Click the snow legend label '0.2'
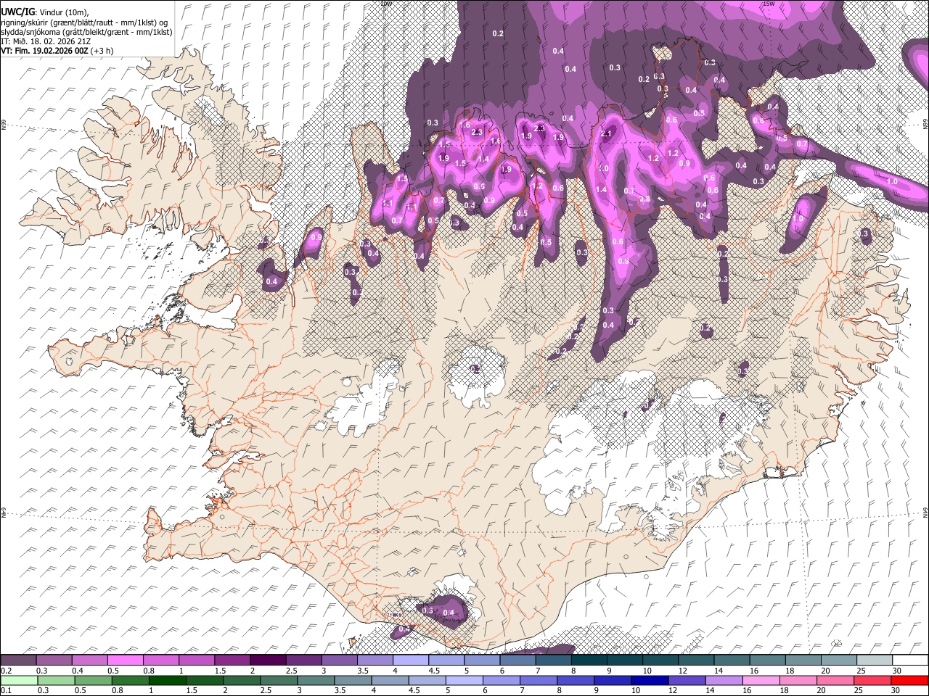The height and width of the screenshot is (696, 929). [5, 670]
